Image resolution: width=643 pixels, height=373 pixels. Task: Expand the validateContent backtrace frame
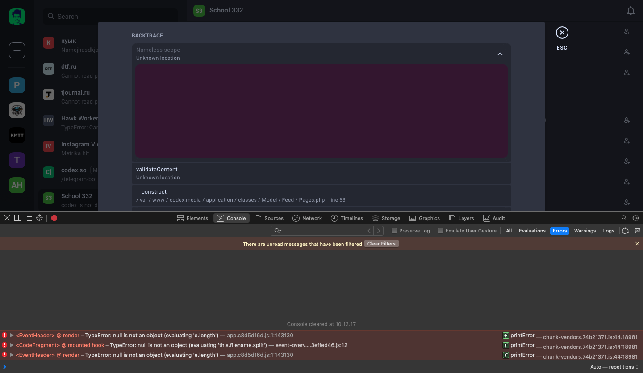(321, 173)
